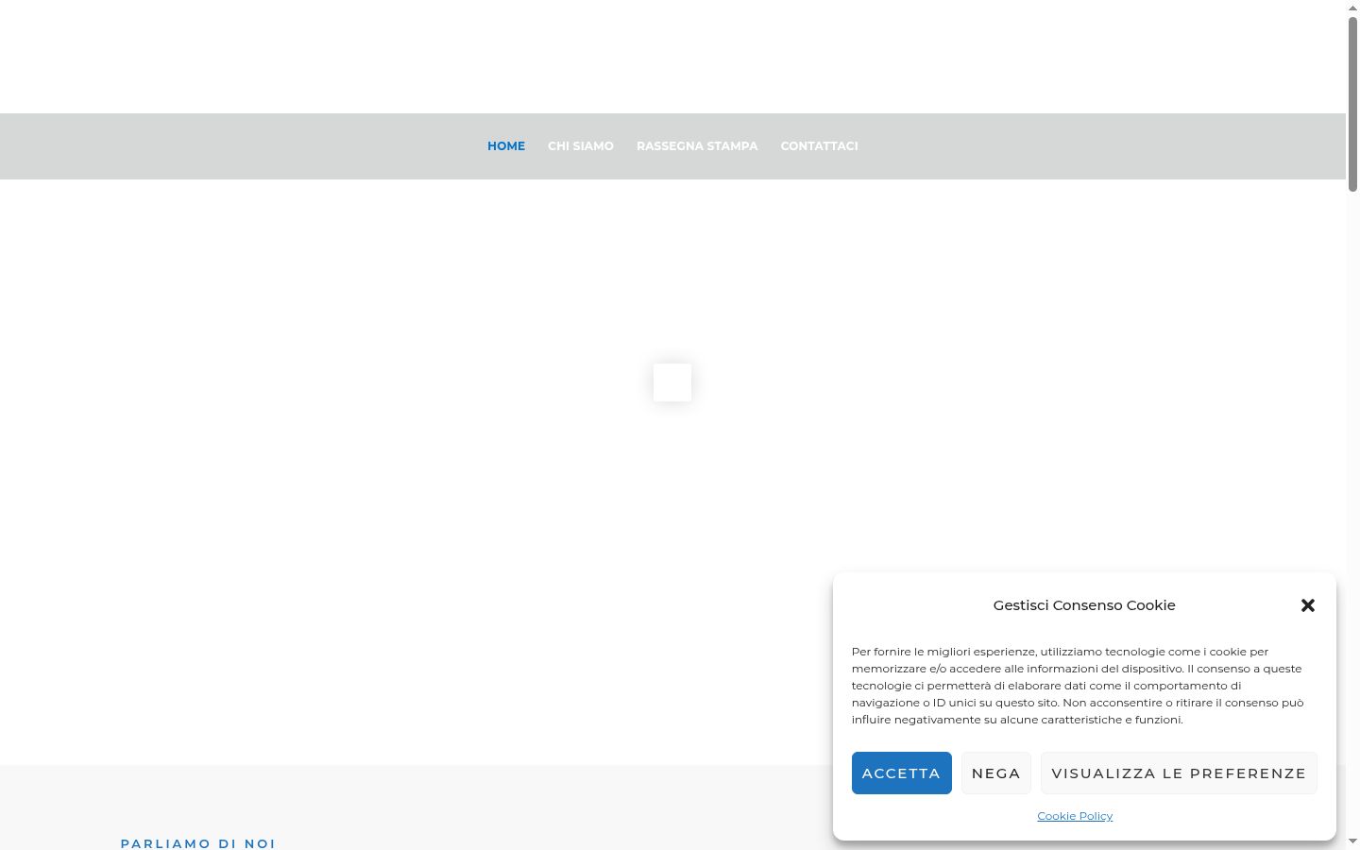Go to CHI SIAMO page
1360x850 pixels.
[x=581, y=146]
